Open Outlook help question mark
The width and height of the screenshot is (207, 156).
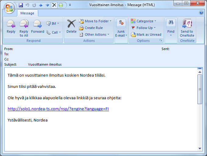(x=201, y=13)
